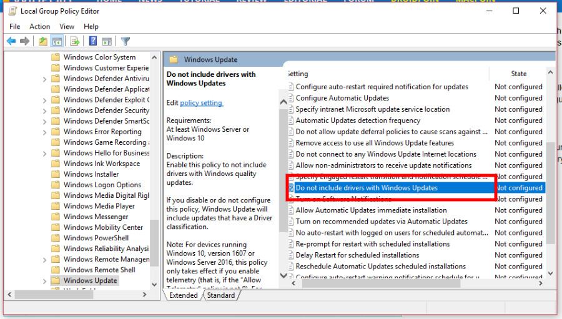This screenshot has width=562, height=319.
Task: Click the Windows PowerShell folder icon
Action: [55, 238]
